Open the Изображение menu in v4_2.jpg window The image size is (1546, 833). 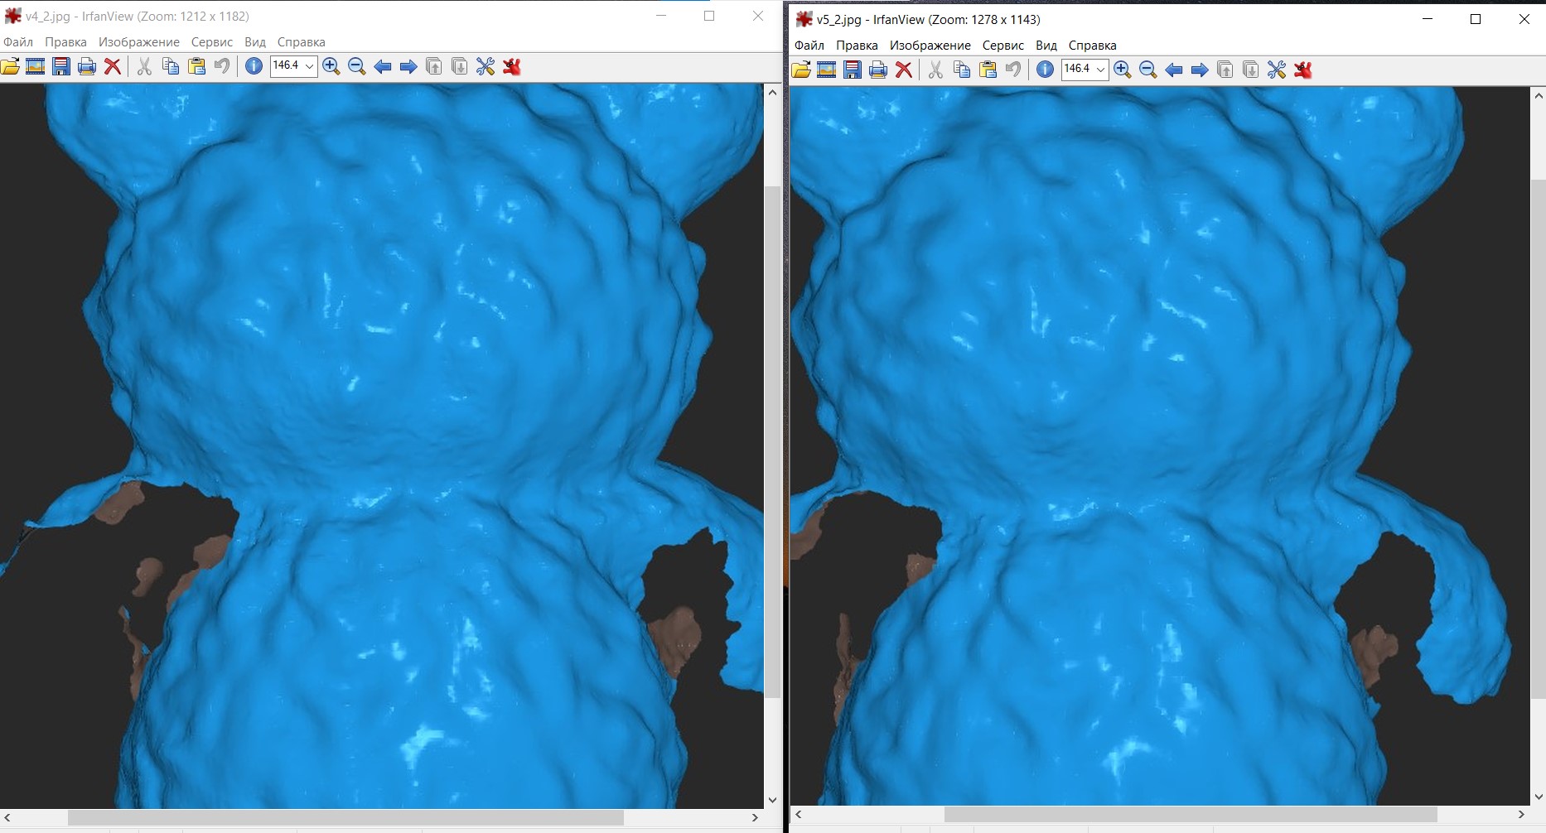(139, 42)
